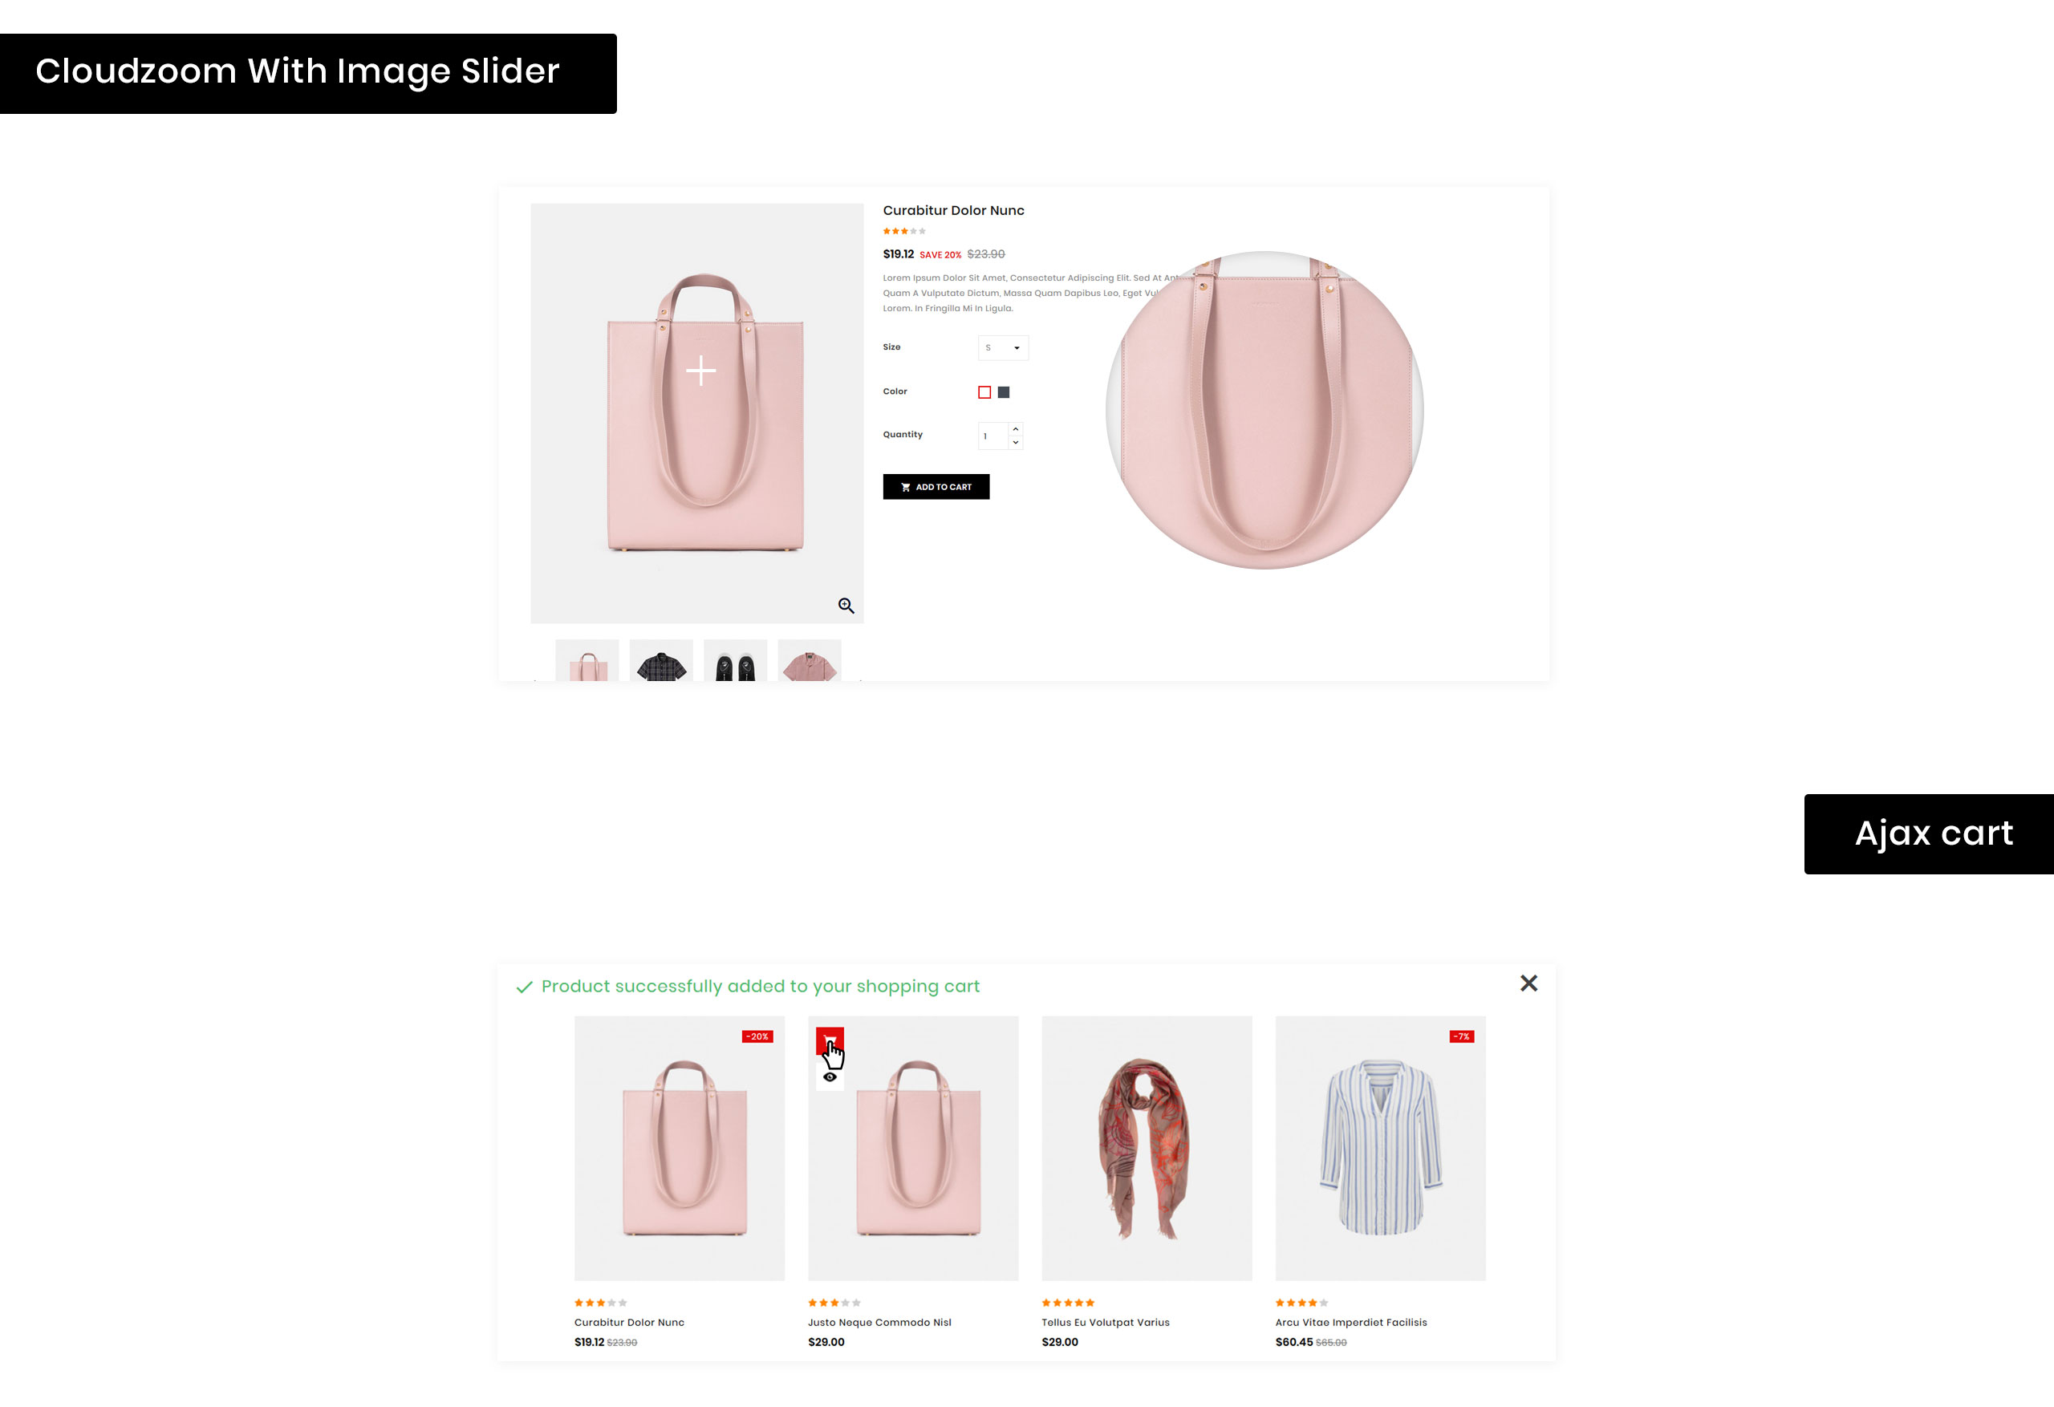
Task: Select the white color swatch
Action: click(984, 392)
